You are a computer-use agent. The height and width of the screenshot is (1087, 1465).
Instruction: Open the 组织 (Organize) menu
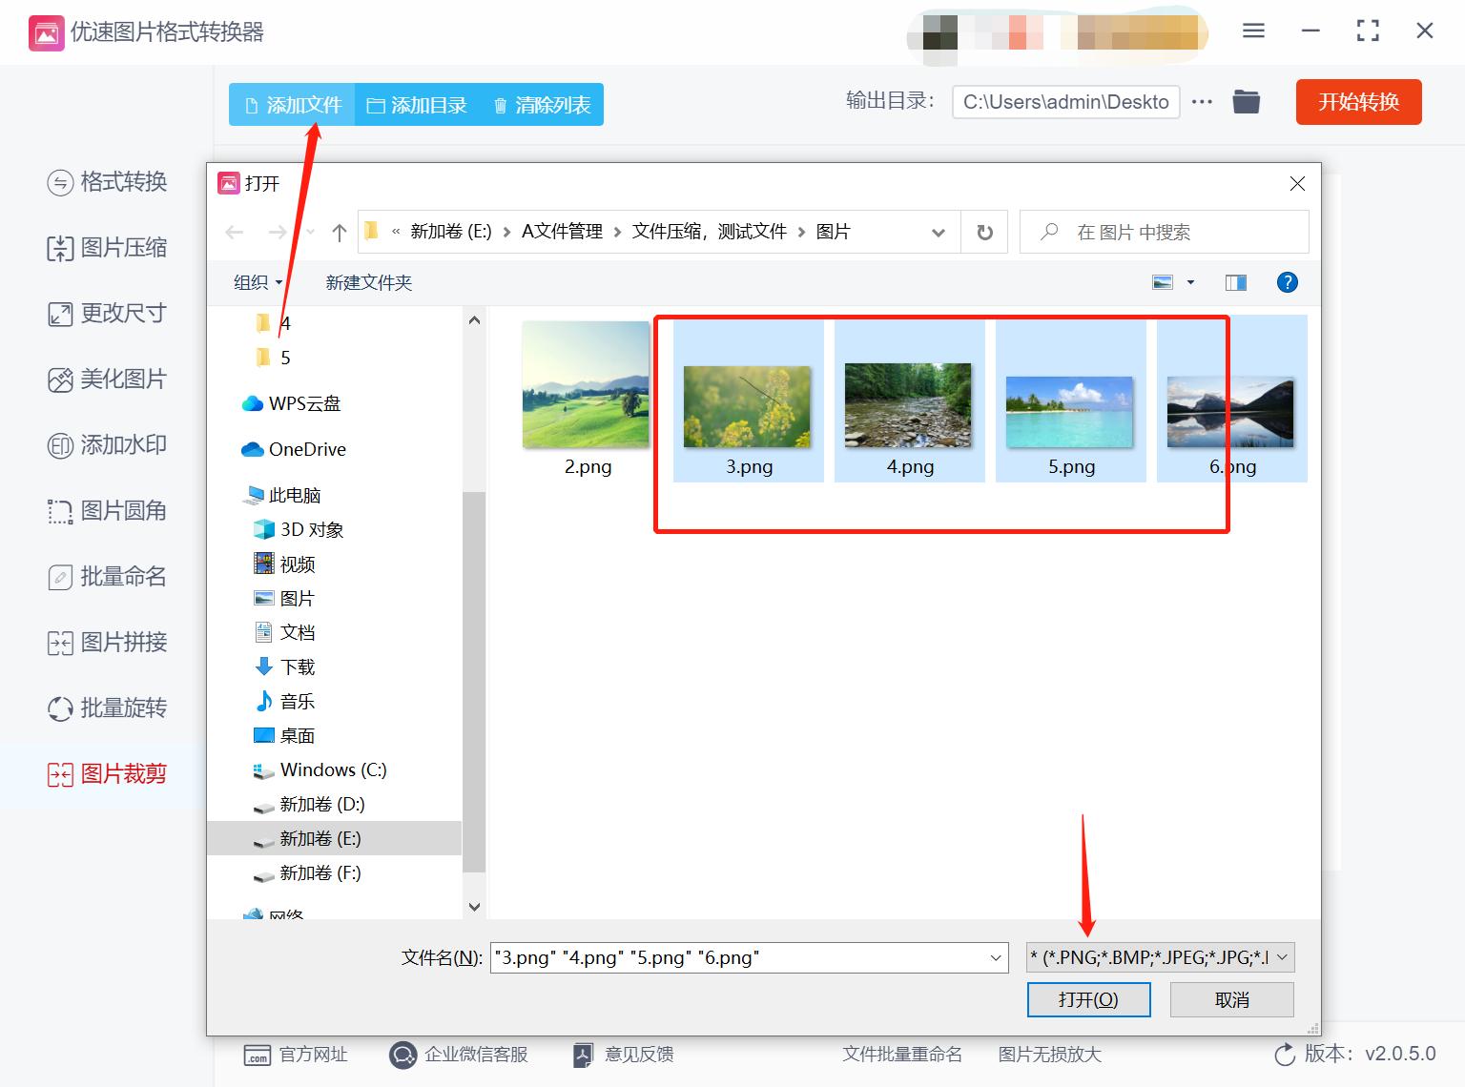[x=255, y=282]
